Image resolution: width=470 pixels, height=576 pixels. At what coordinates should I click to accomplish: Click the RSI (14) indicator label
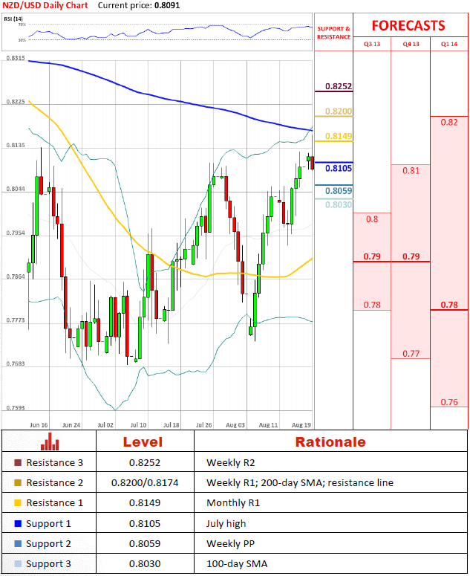[13, 19]
